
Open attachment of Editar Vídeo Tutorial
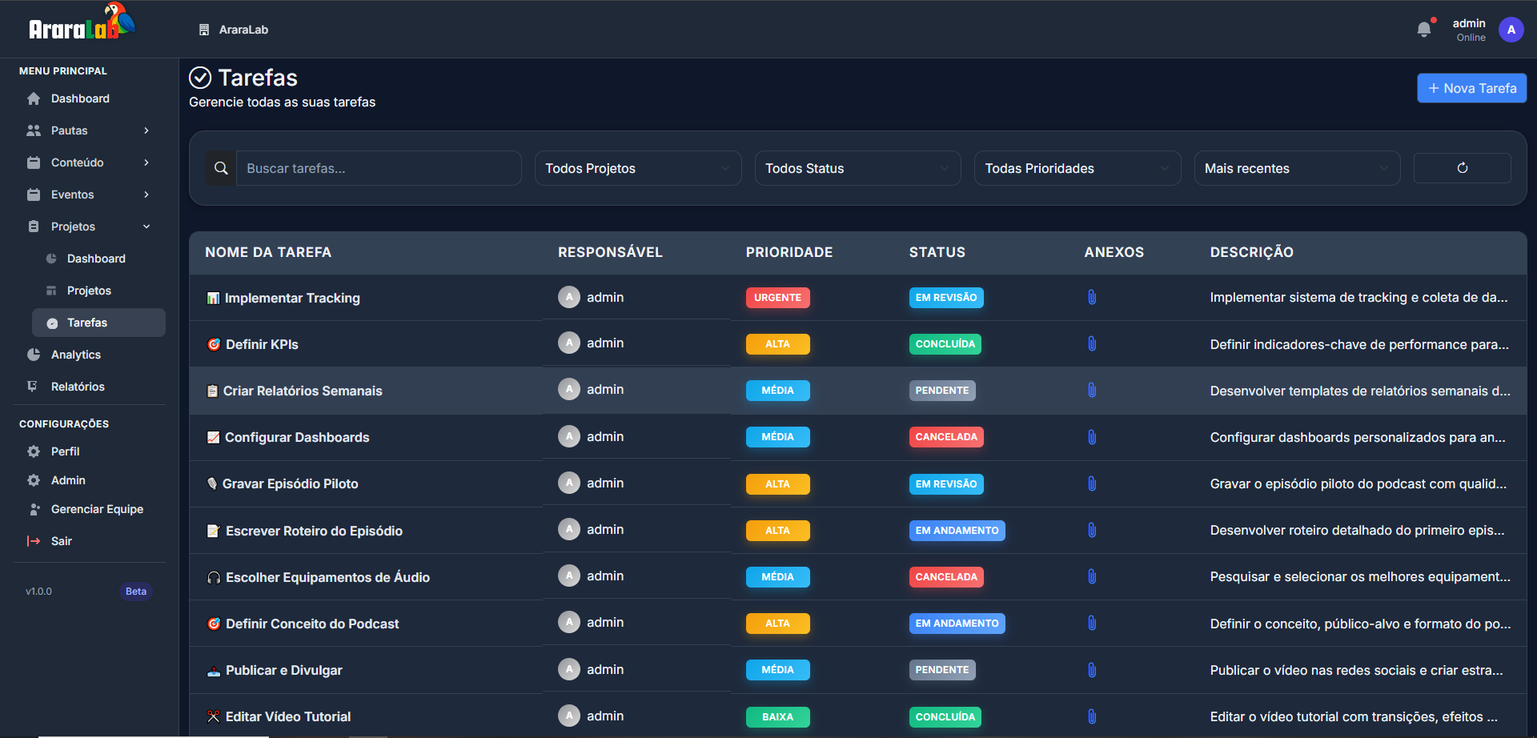click(1092, 716)
